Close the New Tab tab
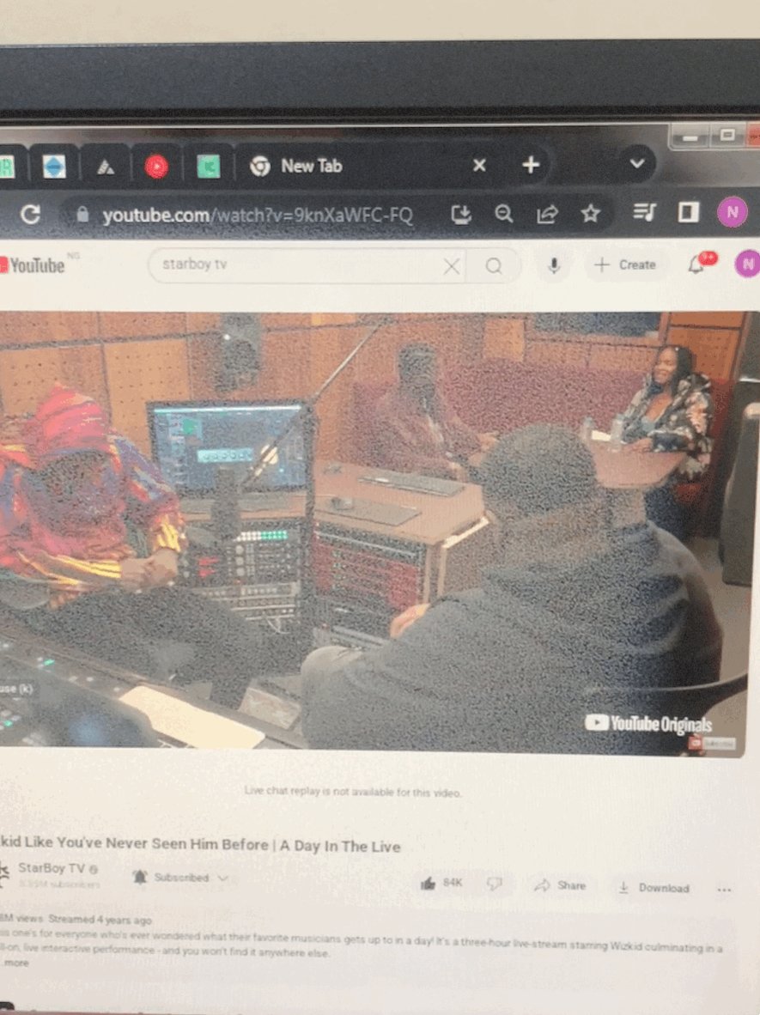Viewport: 760px width, 1015px height. (479, 165)
